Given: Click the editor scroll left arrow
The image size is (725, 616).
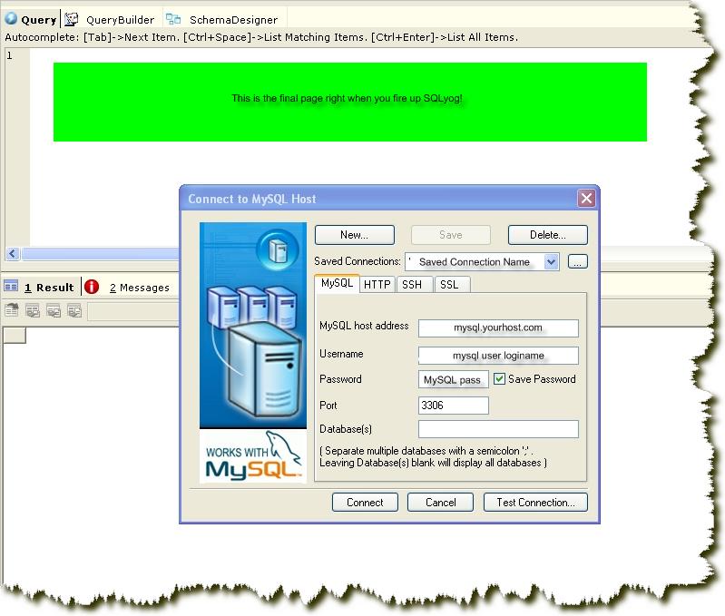Looking at the screenshot, I should (13, 253).
